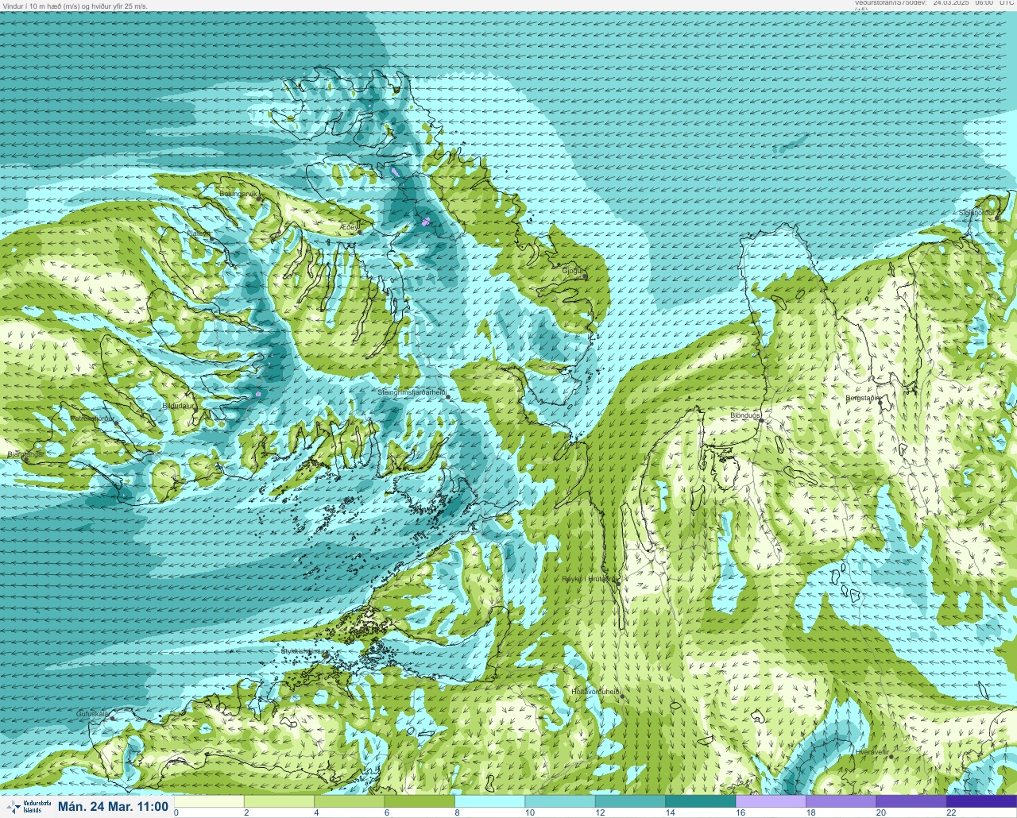Click the Holtavörðuheiði station label

595,692
